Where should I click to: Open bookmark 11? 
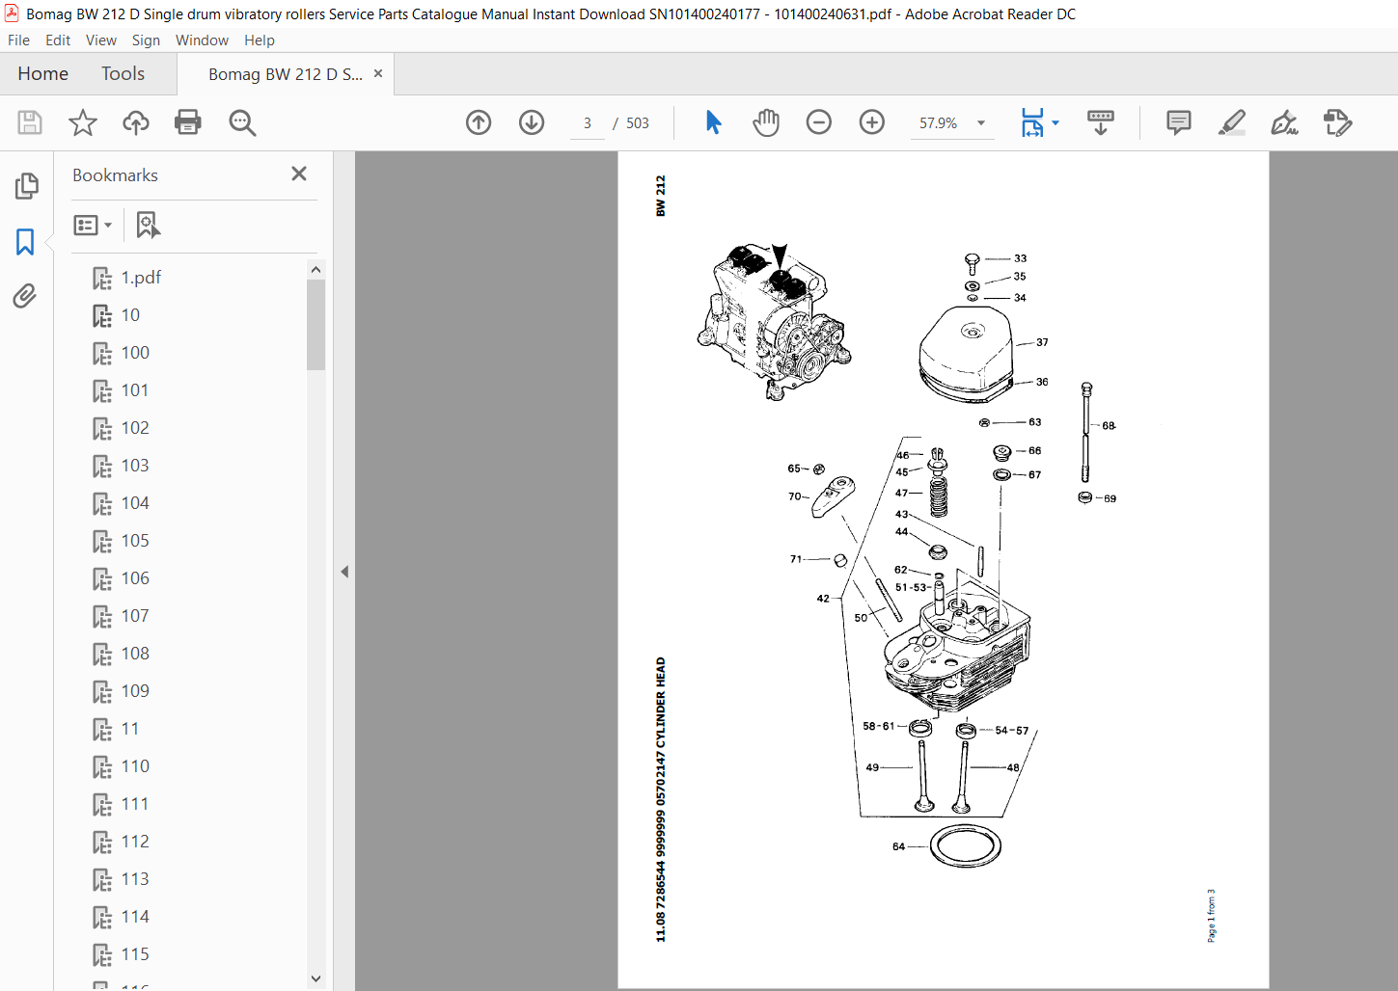pos(130,729)
